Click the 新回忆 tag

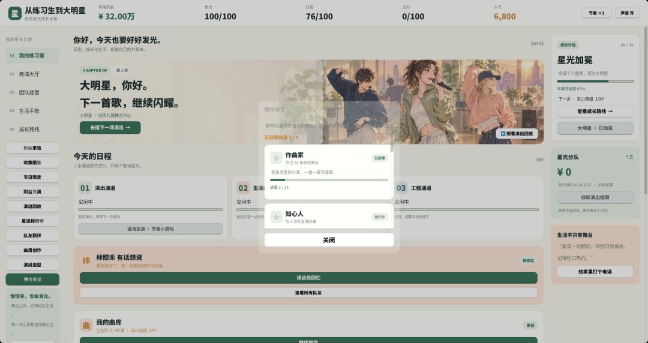coord(528,261)
